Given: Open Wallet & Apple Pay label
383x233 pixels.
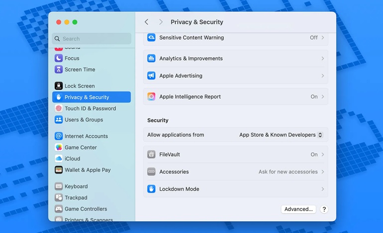Looking at the screenshot, I should point(88,170).
